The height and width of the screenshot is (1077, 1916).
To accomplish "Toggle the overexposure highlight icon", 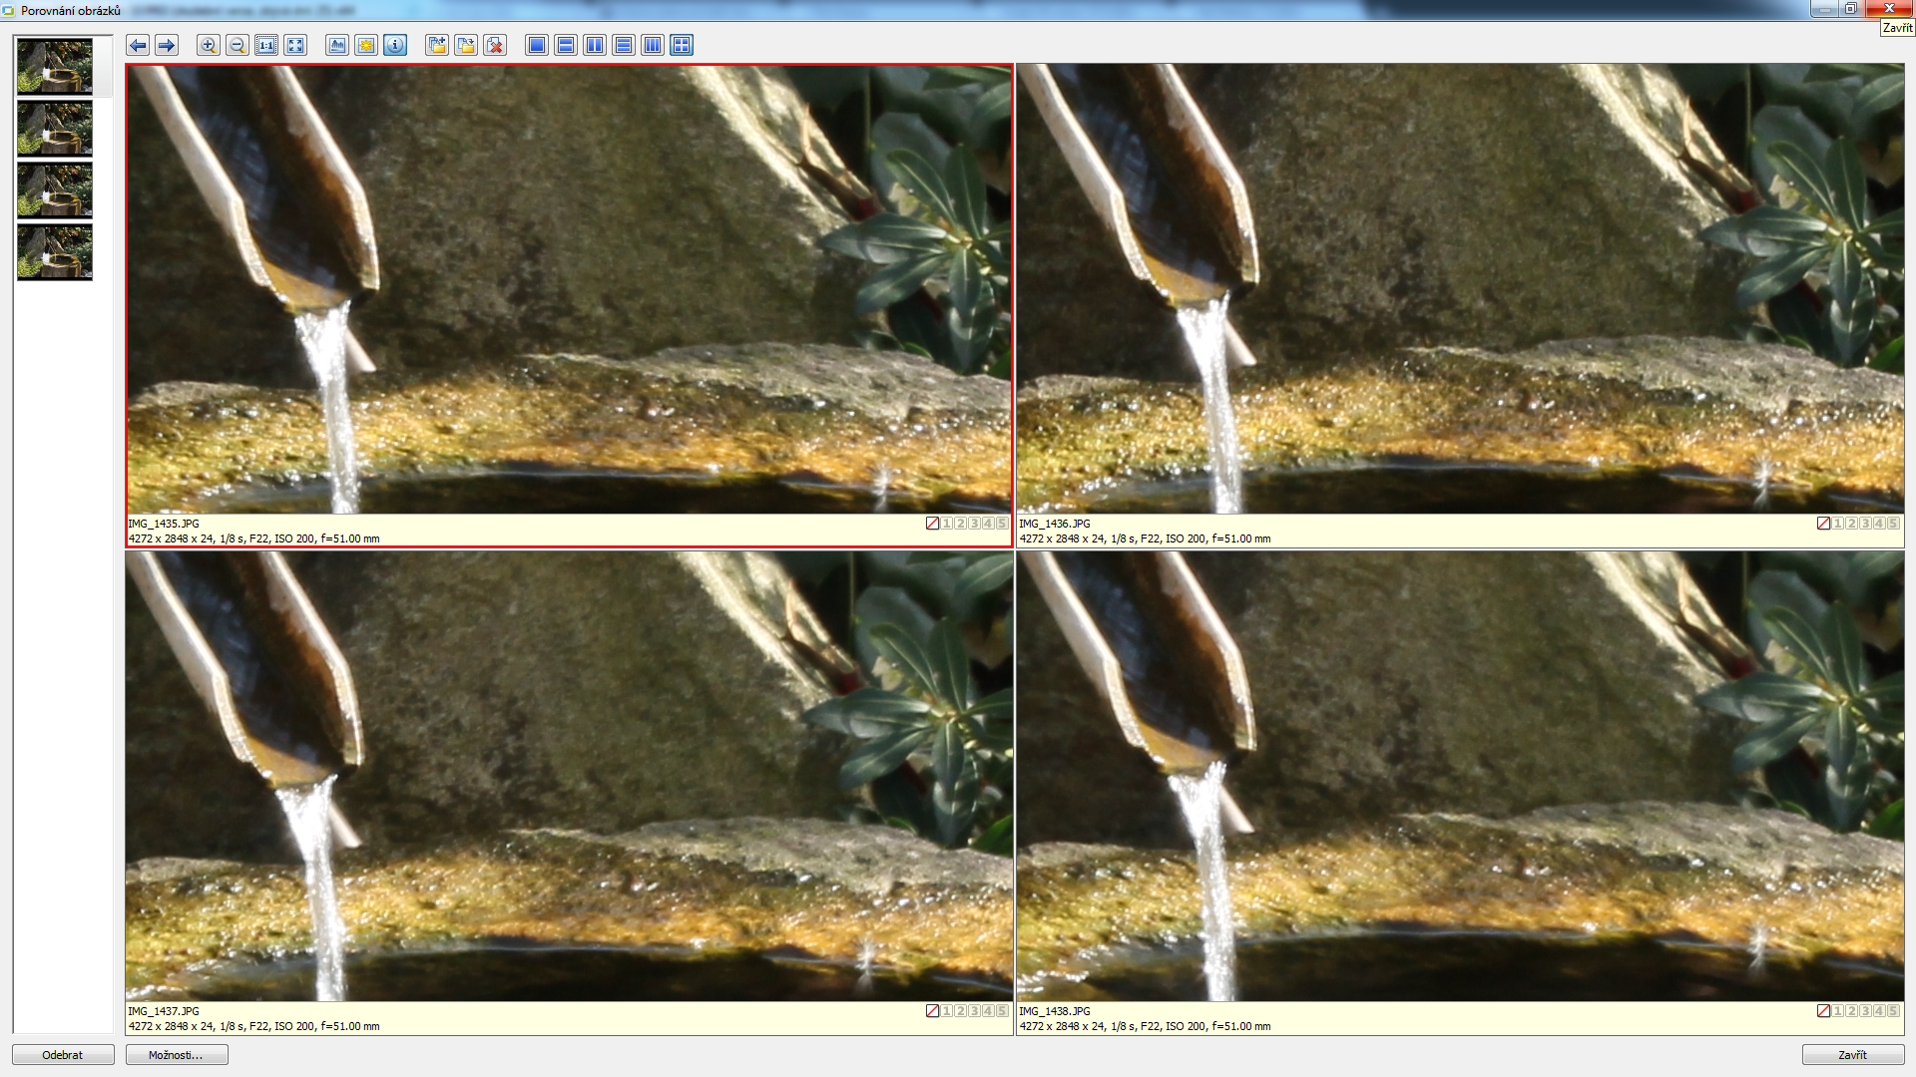I will (x=366, y=46).
